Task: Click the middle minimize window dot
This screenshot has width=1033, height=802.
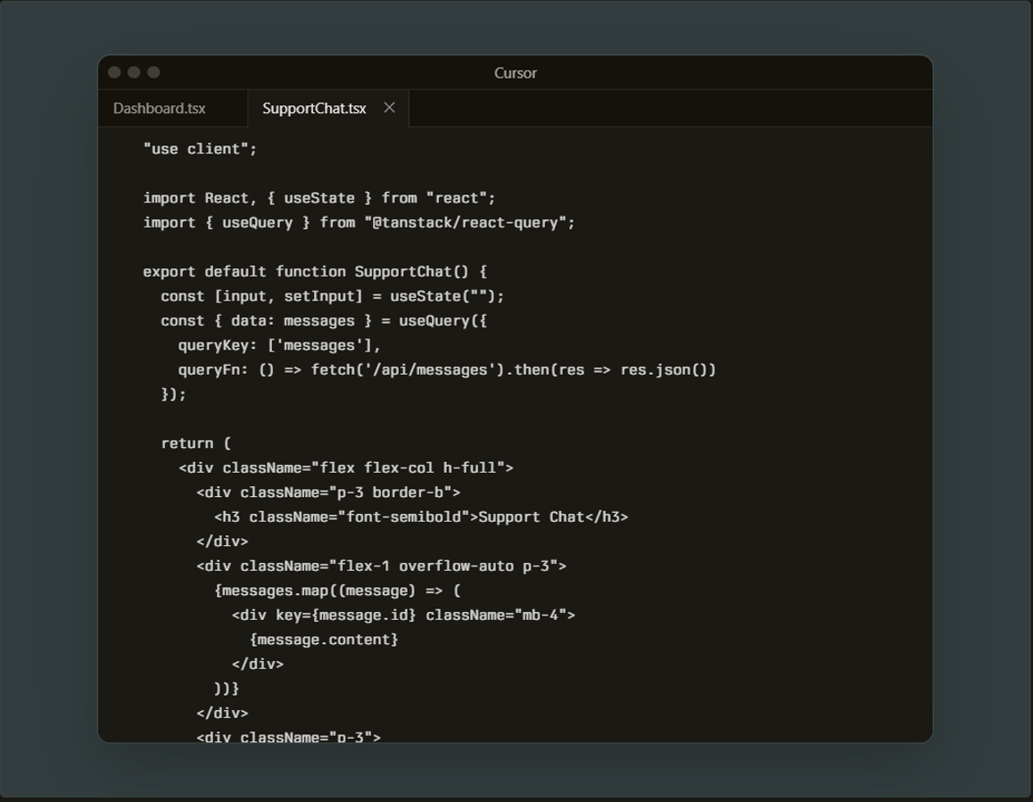Action: (134, 72)
